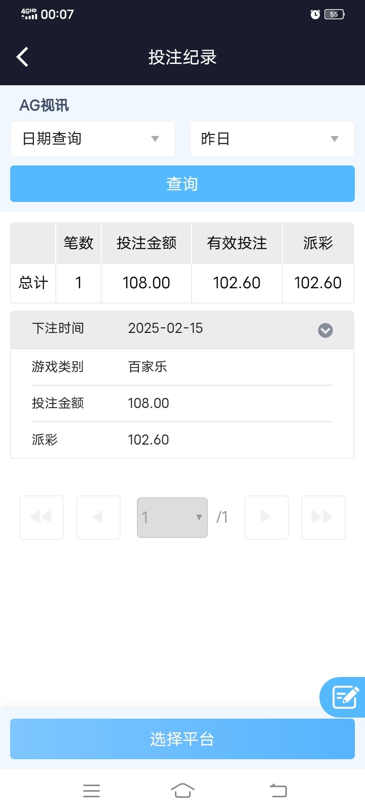Tap the 有效投注 column header
This screenshot has width=365, height=812.
pos(237,243)
